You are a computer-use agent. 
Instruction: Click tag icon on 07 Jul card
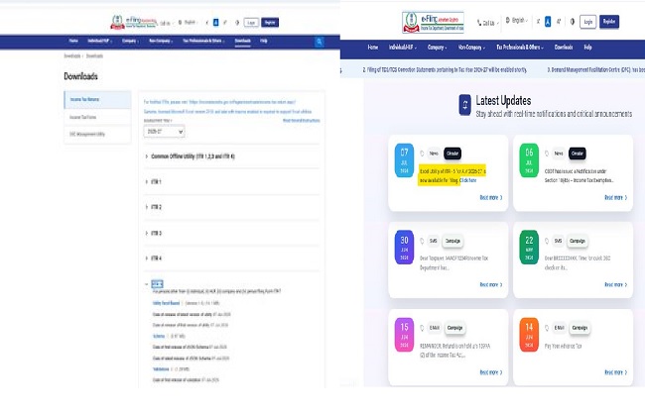pyautogui.click(x=422, y=154)
